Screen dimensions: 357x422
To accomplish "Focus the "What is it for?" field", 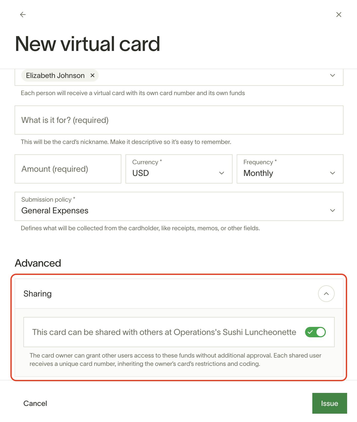I will pyautogui.click(x=179, y=120).
